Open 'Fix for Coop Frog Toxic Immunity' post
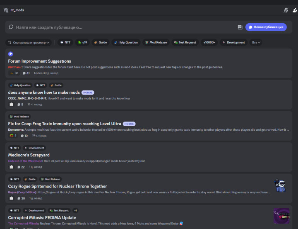The image size is (298, 229). pos(65,124)
